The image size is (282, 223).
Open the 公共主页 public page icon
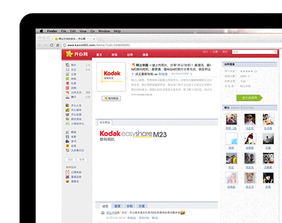(x=67, y=93)
